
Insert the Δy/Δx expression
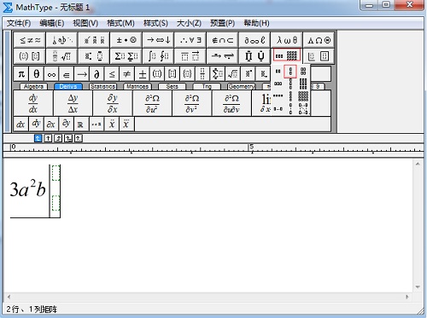[73, 103]
